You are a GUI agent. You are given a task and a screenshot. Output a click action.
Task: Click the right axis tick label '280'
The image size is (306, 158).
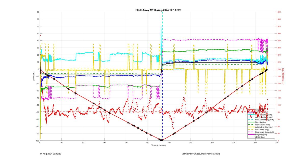pyautogui.click(x=279, y=41)
